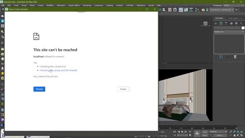
Task: Select the Orbit viewport icon
Action: [x=238, y=135]
